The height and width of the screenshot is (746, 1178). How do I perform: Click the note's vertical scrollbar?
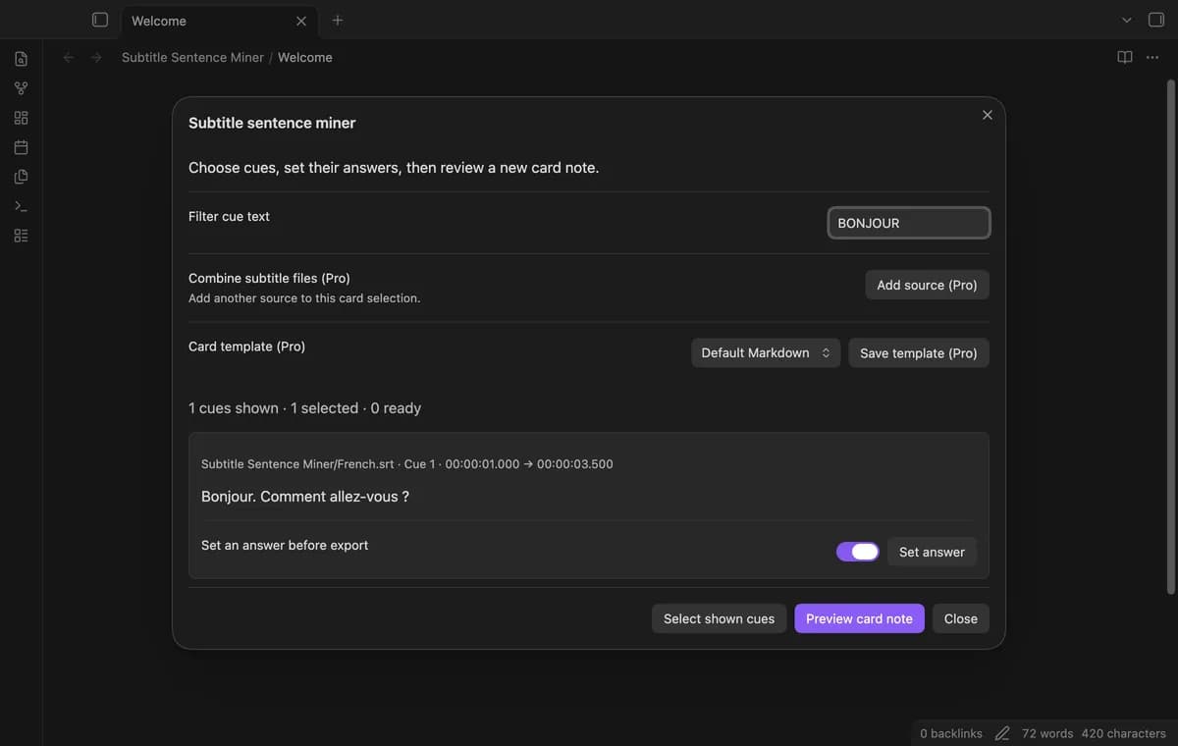coord(1170,336)
